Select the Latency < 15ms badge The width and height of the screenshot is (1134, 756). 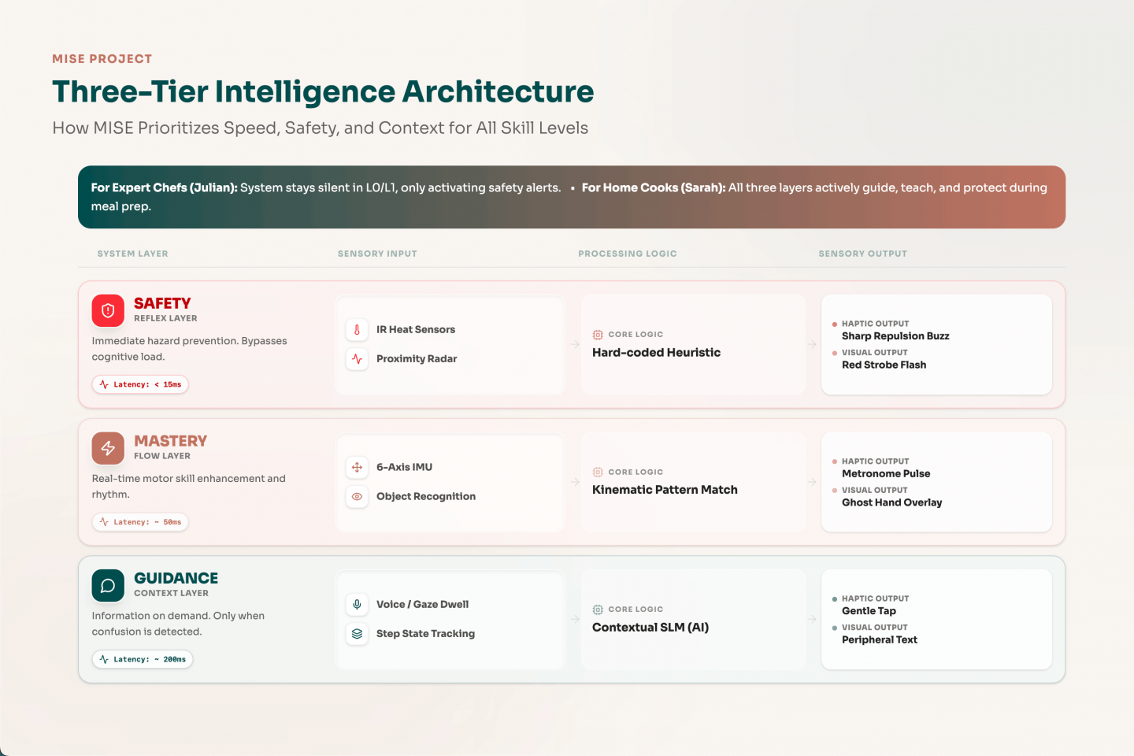(140, 384)
